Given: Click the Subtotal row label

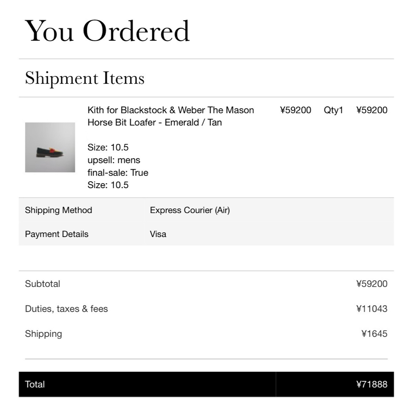Looking at the screenshot, I should coord(43,284).
